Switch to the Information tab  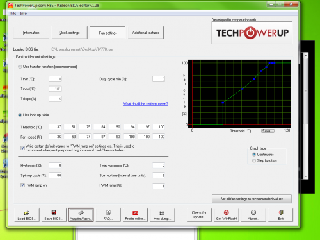pos(31,33)
